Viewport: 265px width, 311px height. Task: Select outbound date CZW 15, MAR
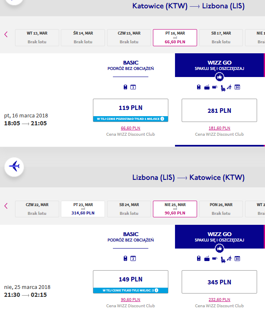[x=129, y=38]
